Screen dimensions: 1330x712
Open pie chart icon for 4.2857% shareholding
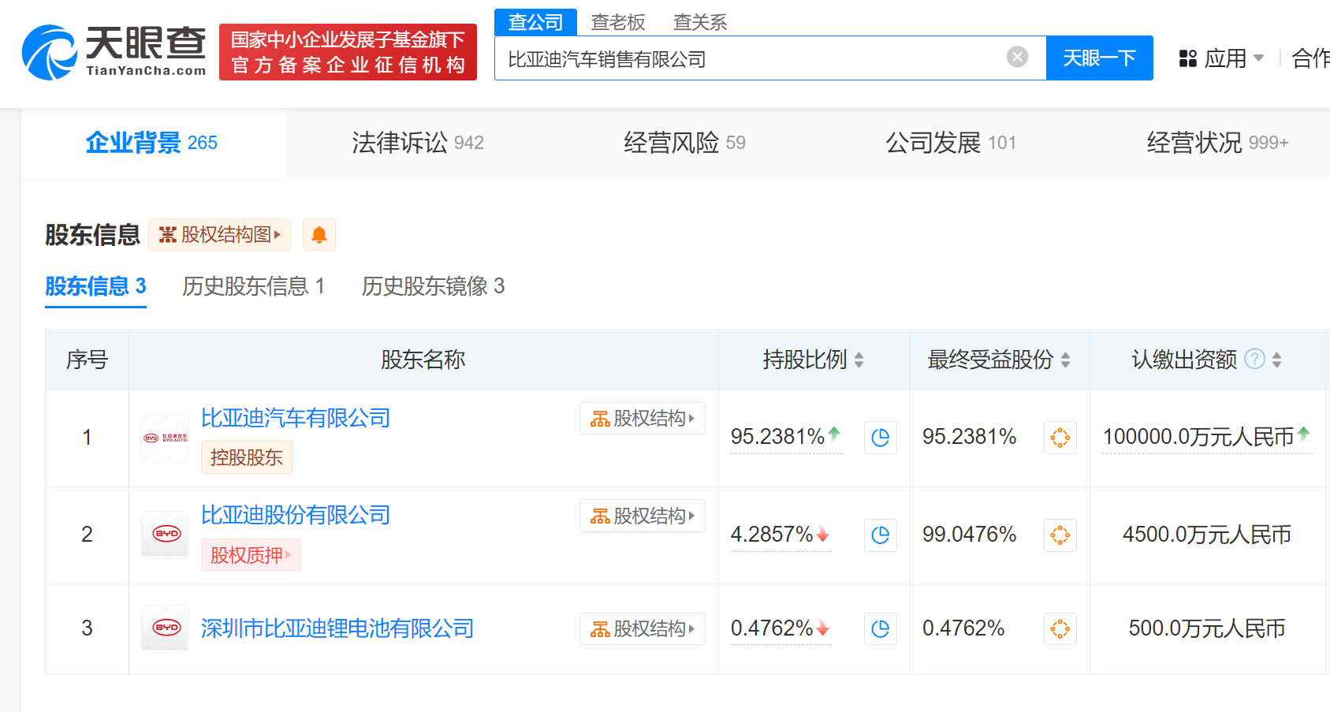coord(880,535)
